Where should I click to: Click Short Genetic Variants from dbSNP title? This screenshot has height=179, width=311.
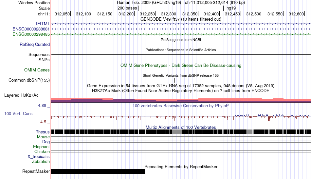181,75
